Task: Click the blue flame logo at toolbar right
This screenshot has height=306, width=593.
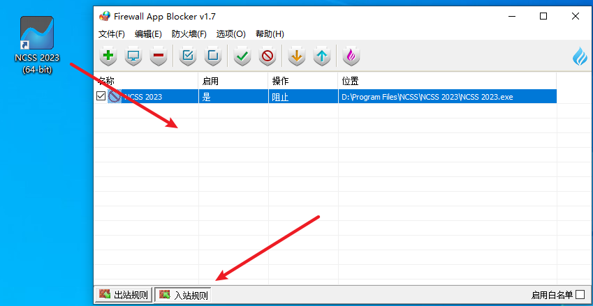Action: pos(579,56)
